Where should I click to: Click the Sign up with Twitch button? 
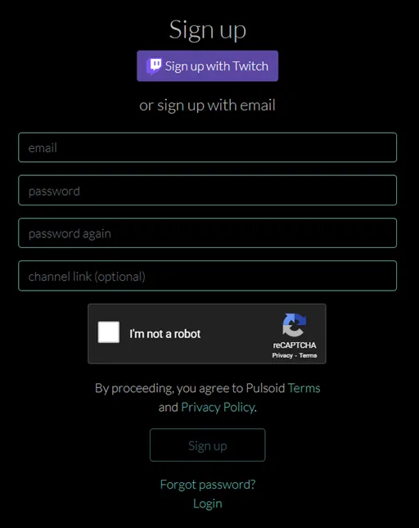tap(207, 66)
